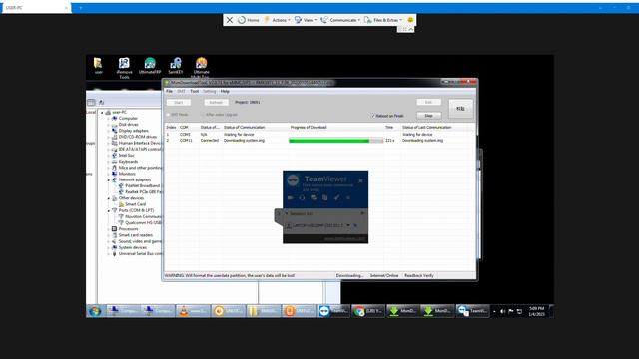Screen dimensions: 639x359
Task: Click the smiley feedback icon in the toolbar
Action: [410, 20]
